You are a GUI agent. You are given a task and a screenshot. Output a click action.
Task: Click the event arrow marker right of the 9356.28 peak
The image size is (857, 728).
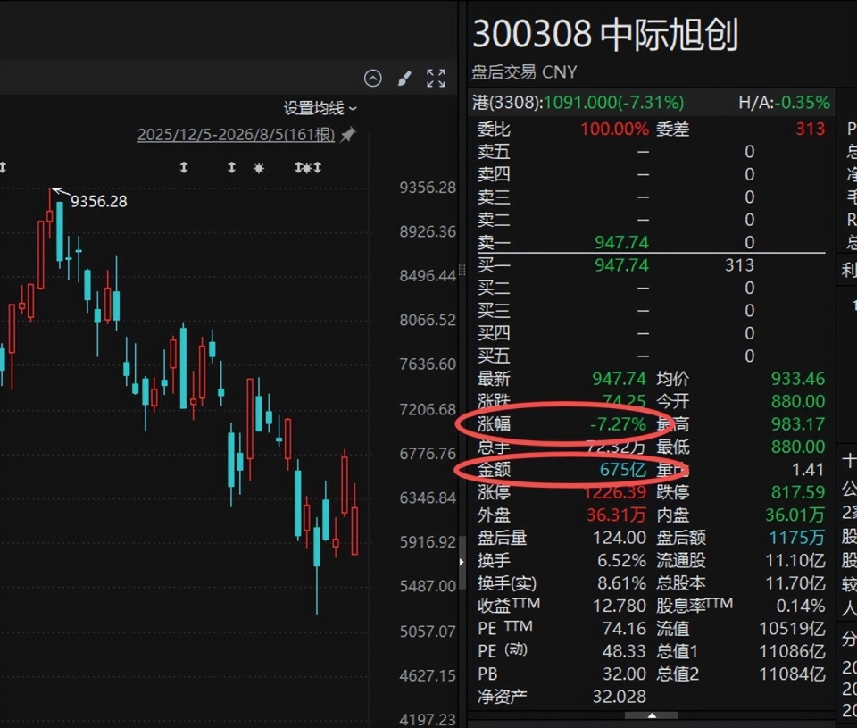pos(184,167)
